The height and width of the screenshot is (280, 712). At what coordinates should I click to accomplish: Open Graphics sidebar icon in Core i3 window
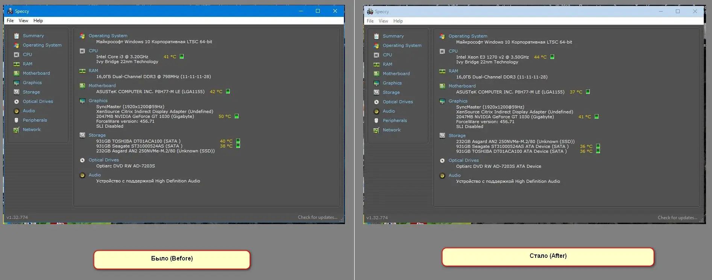[17, 83]
